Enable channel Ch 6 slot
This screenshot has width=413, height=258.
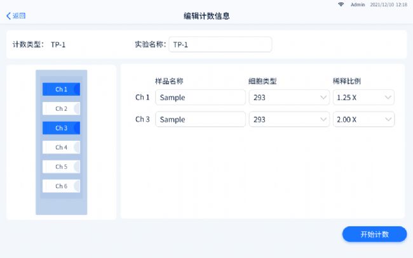tap(61, 186)
